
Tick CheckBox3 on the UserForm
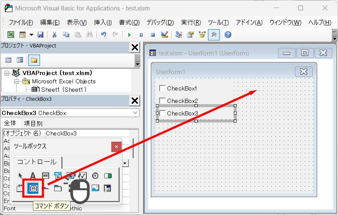click(x=162, y=113)
